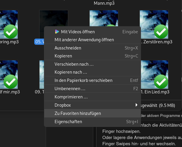Select Kopieren from context menu

pos(92,56)
